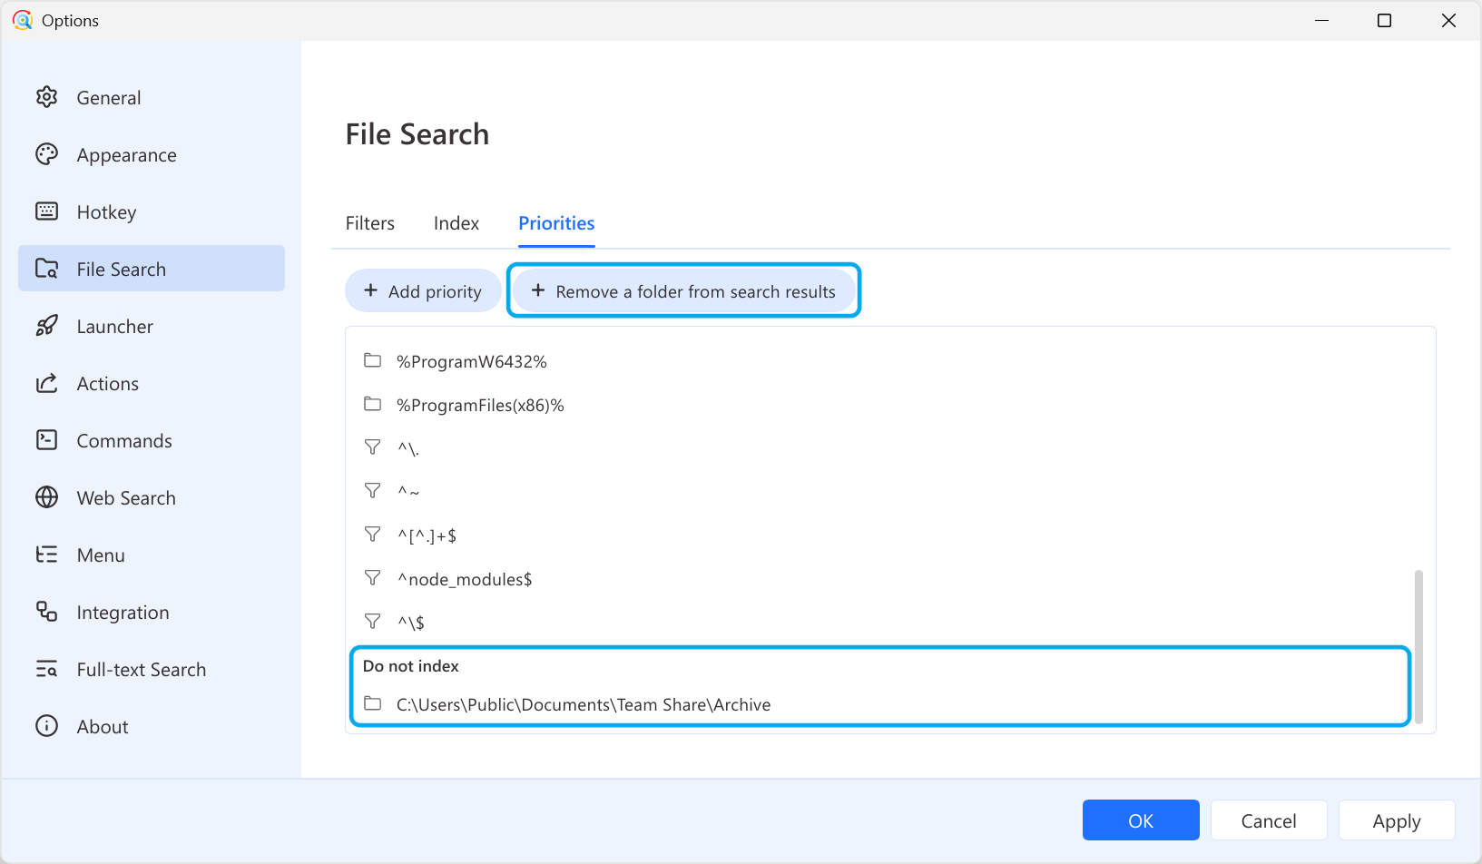The width and height of the screenshot is (1482, 864).
Task: Click folder icon beside %ProgramFiles(x86)%
Action: [372, 404]
